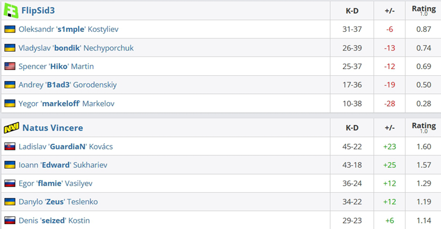Click the Russian flag beside flamie
This screenshot has height=229, width=441.
(9, 183)
